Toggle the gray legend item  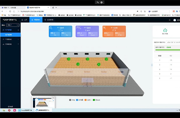(x=72, y=100)
